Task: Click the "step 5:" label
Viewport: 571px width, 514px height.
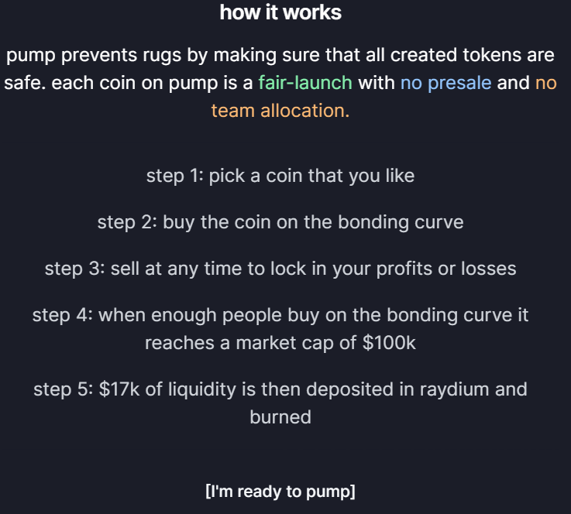Action: tap(64, 389)
